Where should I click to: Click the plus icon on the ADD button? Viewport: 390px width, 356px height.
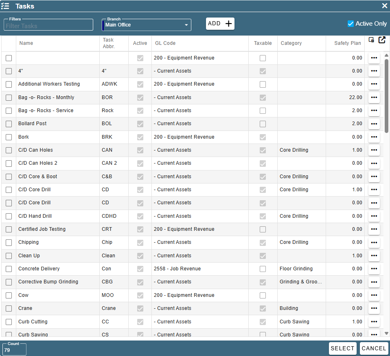[228, 24]
